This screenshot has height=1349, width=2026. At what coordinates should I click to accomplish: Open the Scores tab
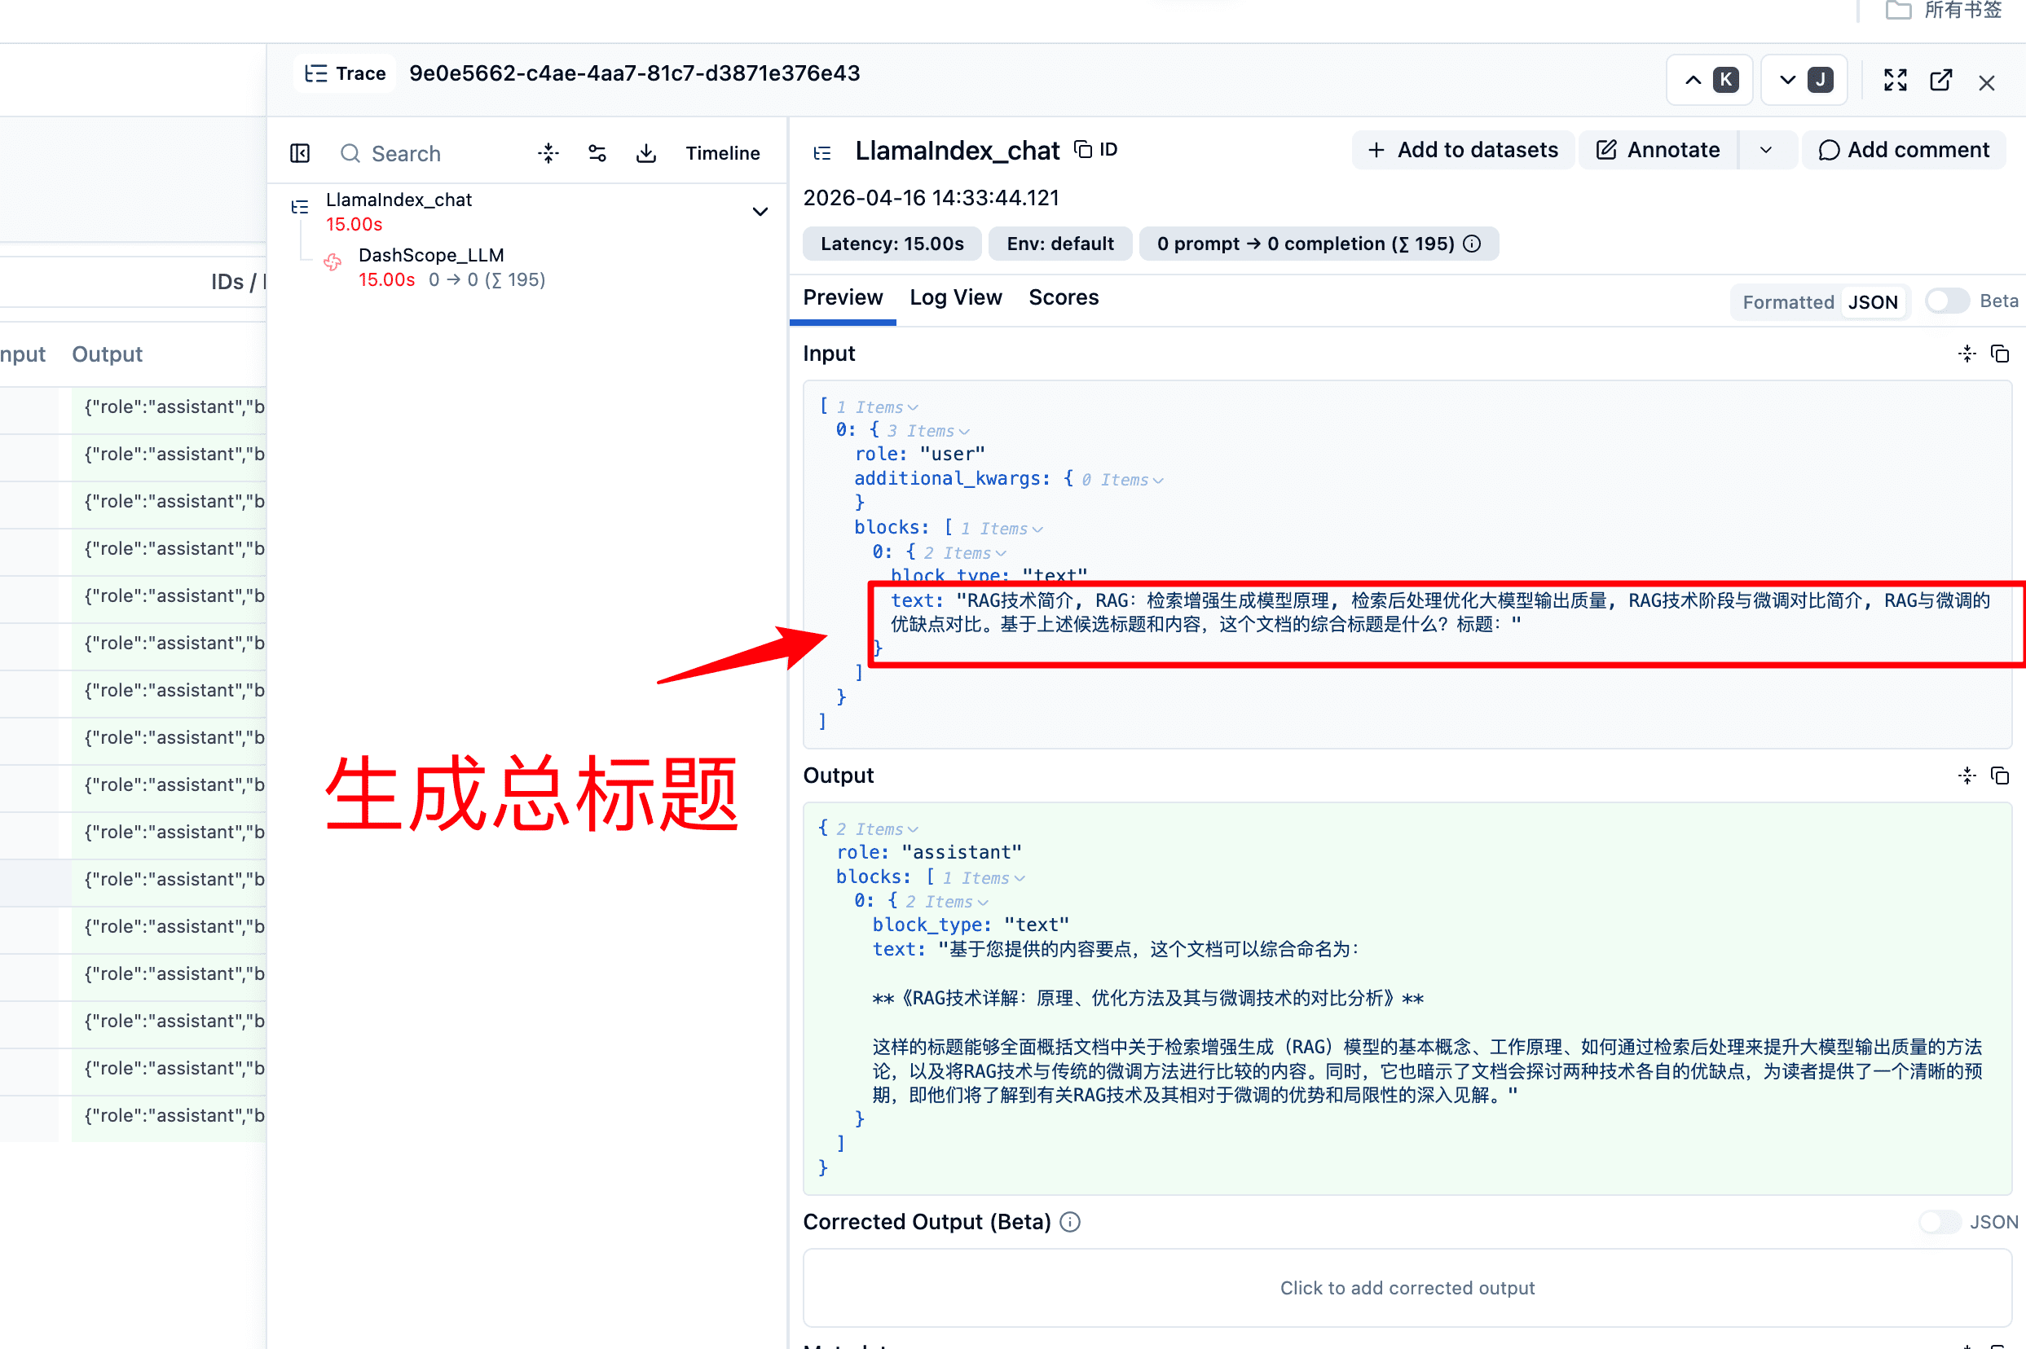point(1063,297)
